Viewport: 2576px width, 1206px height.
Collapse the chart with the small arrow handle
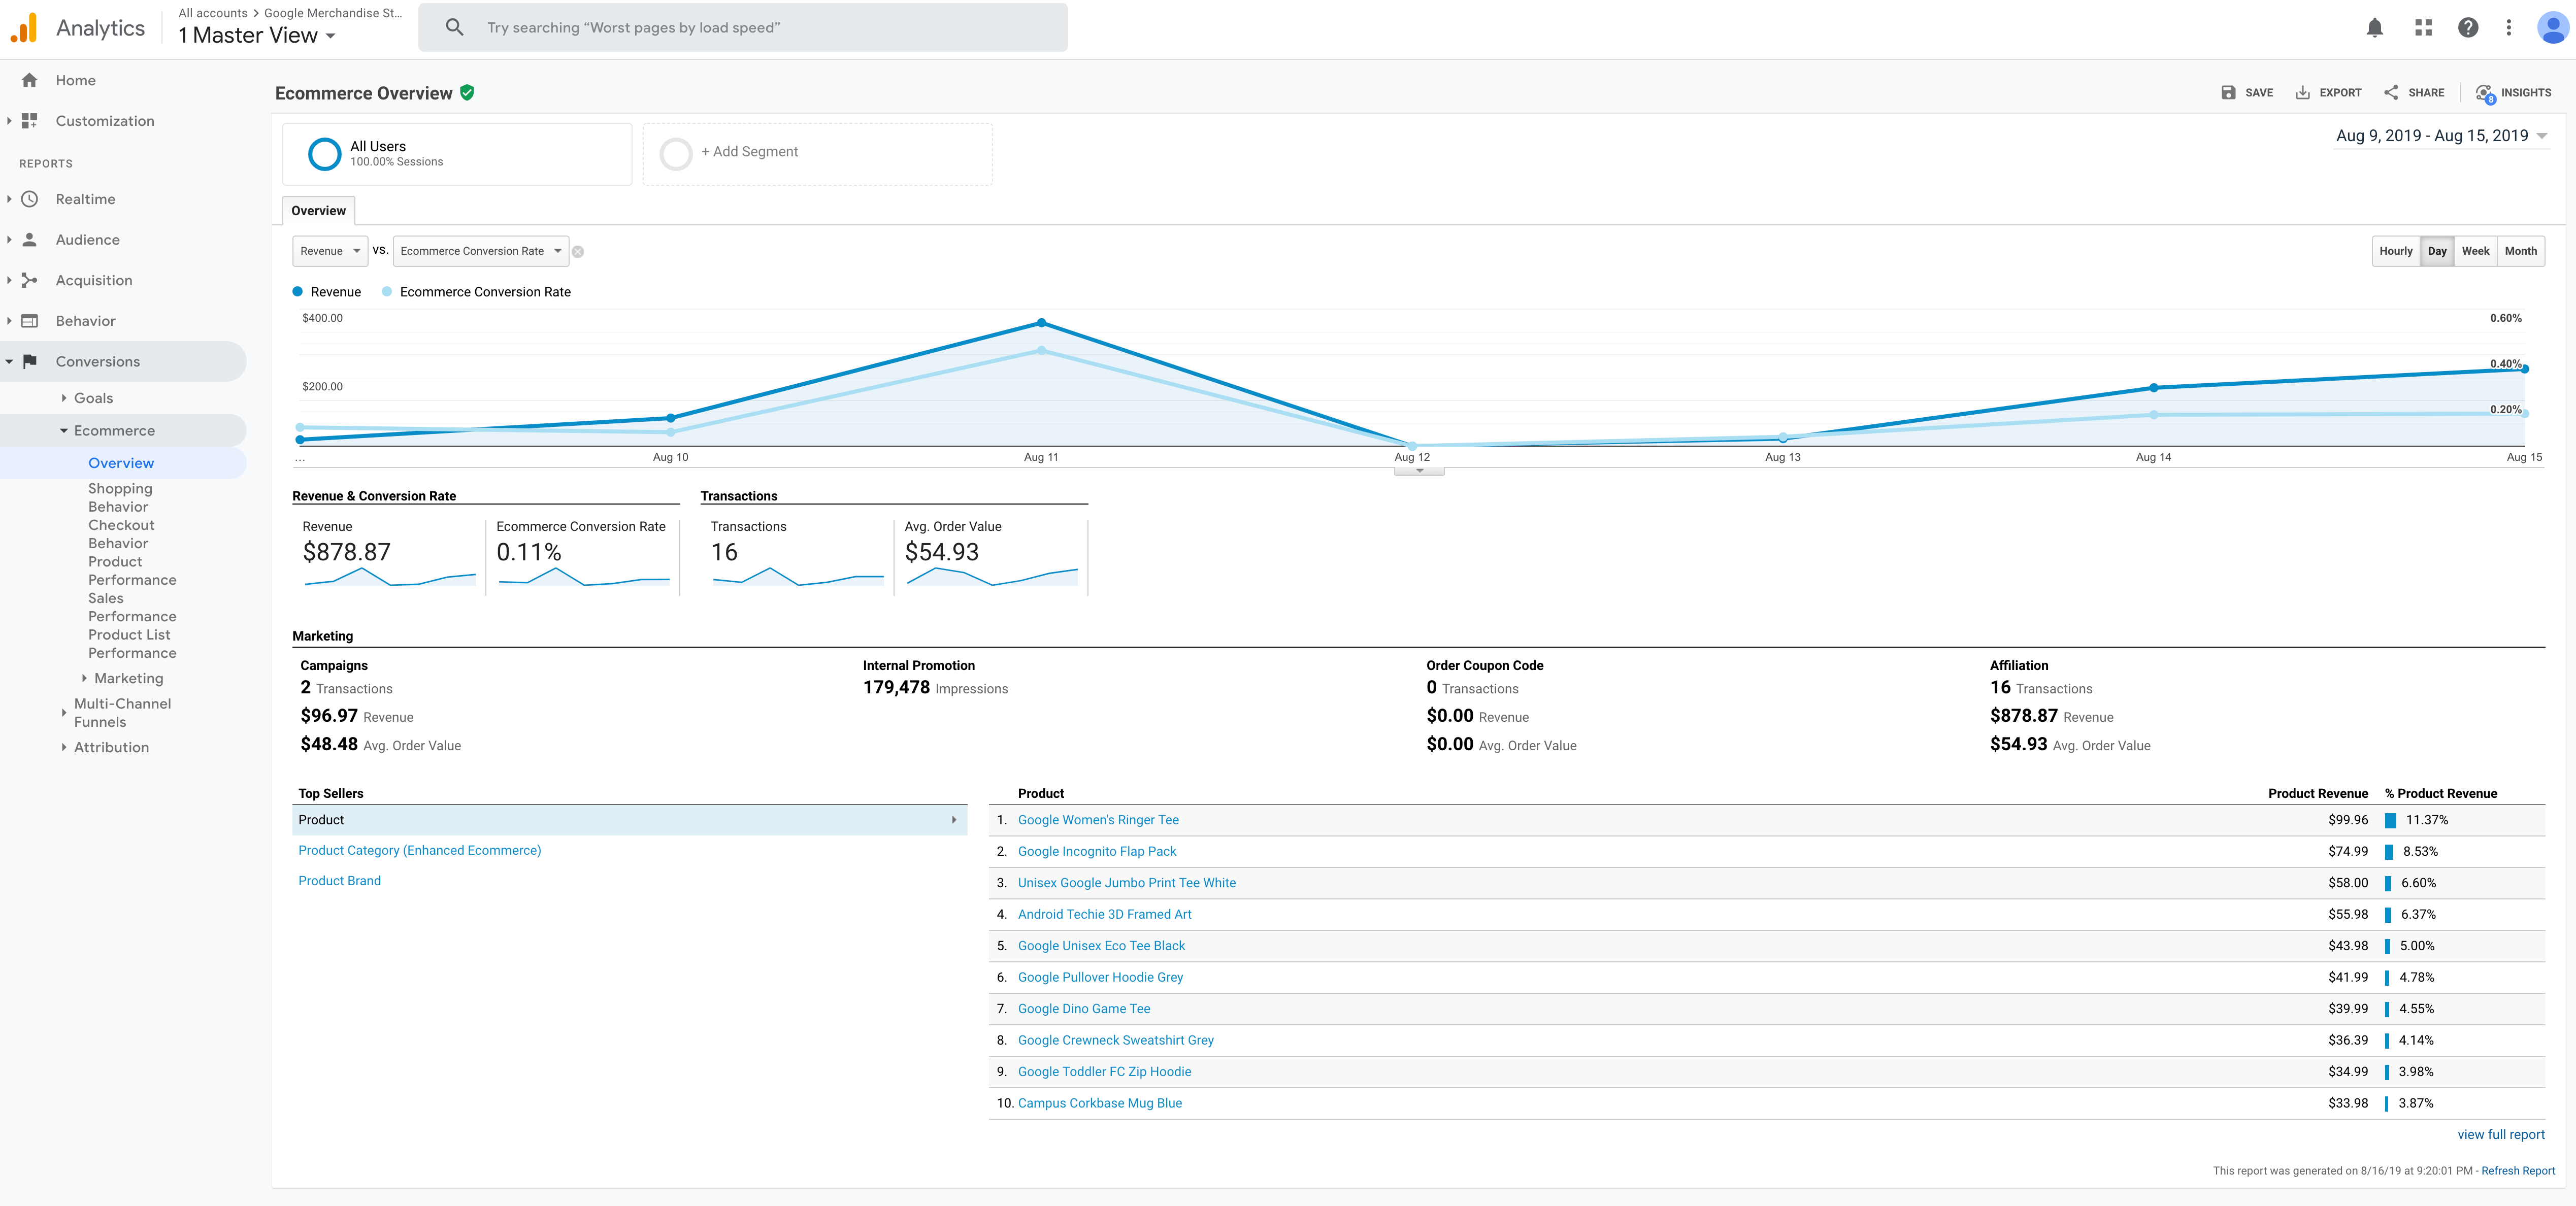[1419, 471]
